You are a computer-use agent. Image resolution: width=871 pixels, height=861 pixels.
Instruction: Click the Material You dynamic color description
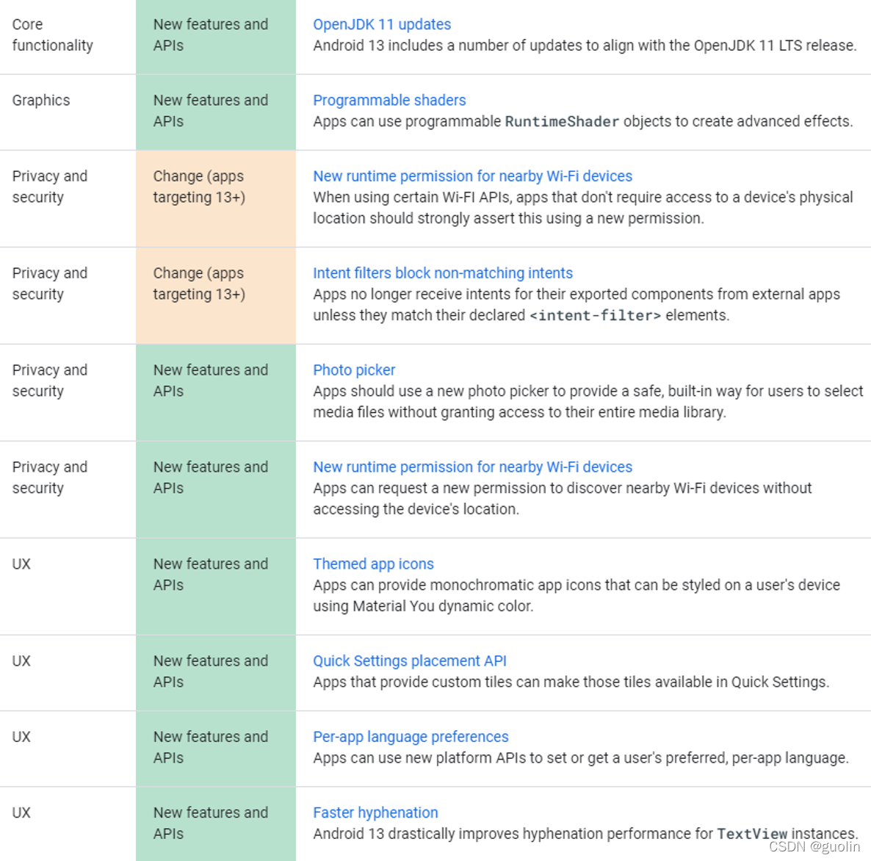[x=576, y=596]
